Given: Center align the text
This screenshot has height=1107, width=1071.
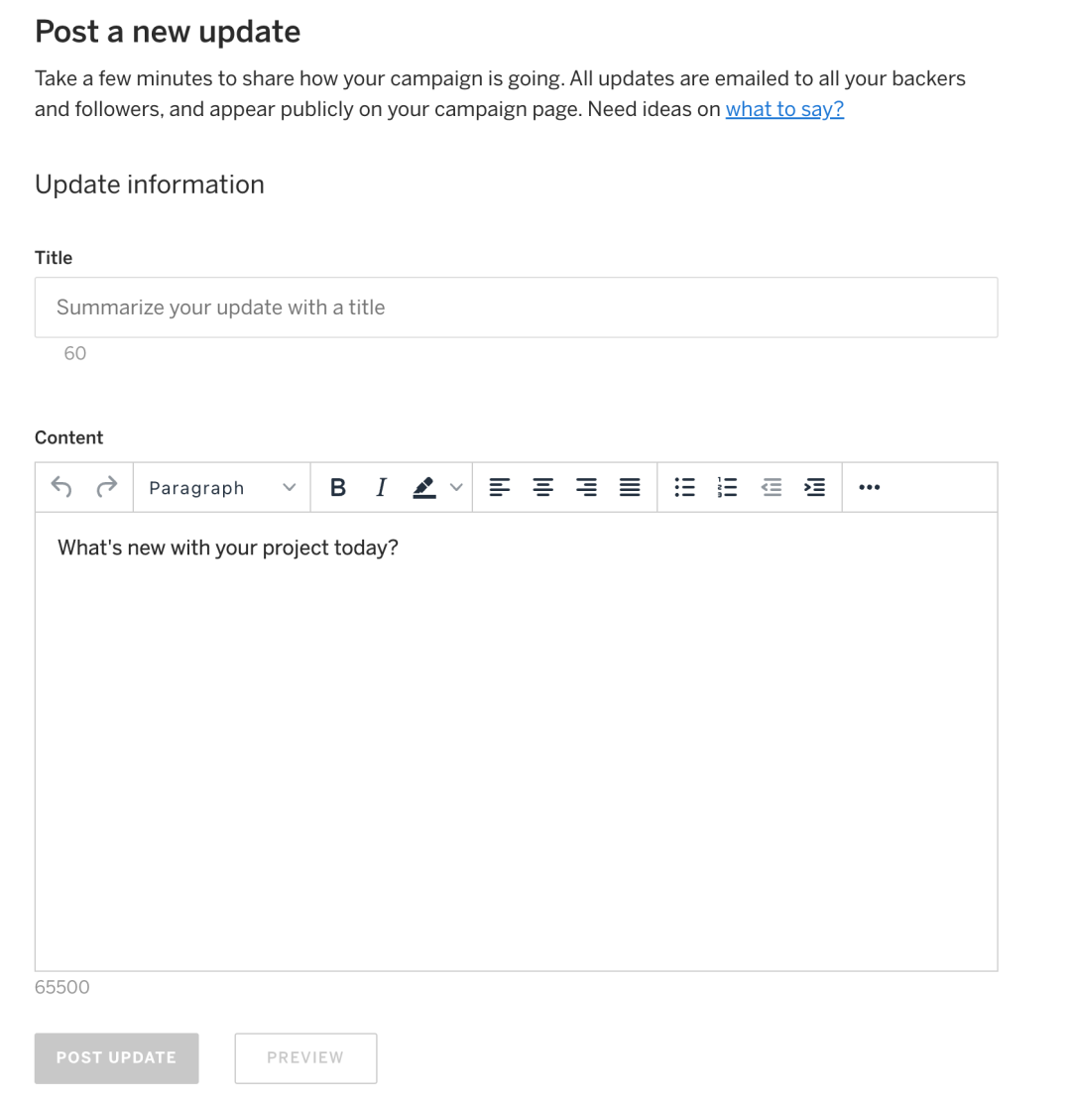Looking at the screenshot, I should pos(543,487).
